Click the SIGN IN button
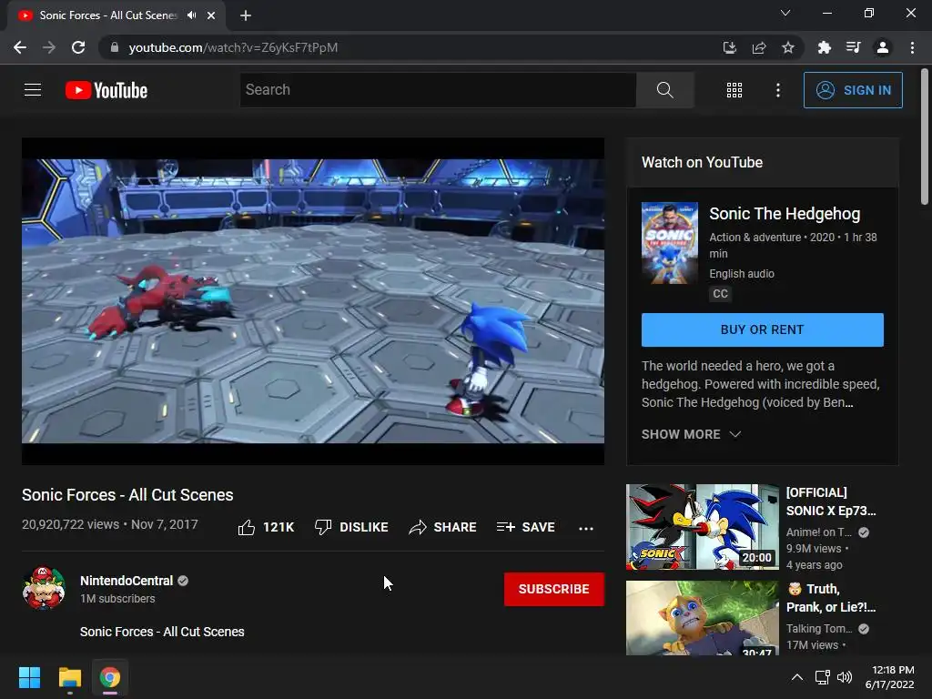This screenshot has height=699, width=932. coord(852,90)
